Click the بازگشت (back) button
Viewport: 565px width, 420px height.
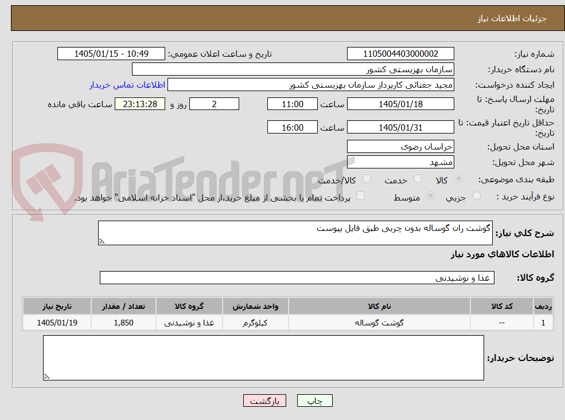(x=264, y=401)
